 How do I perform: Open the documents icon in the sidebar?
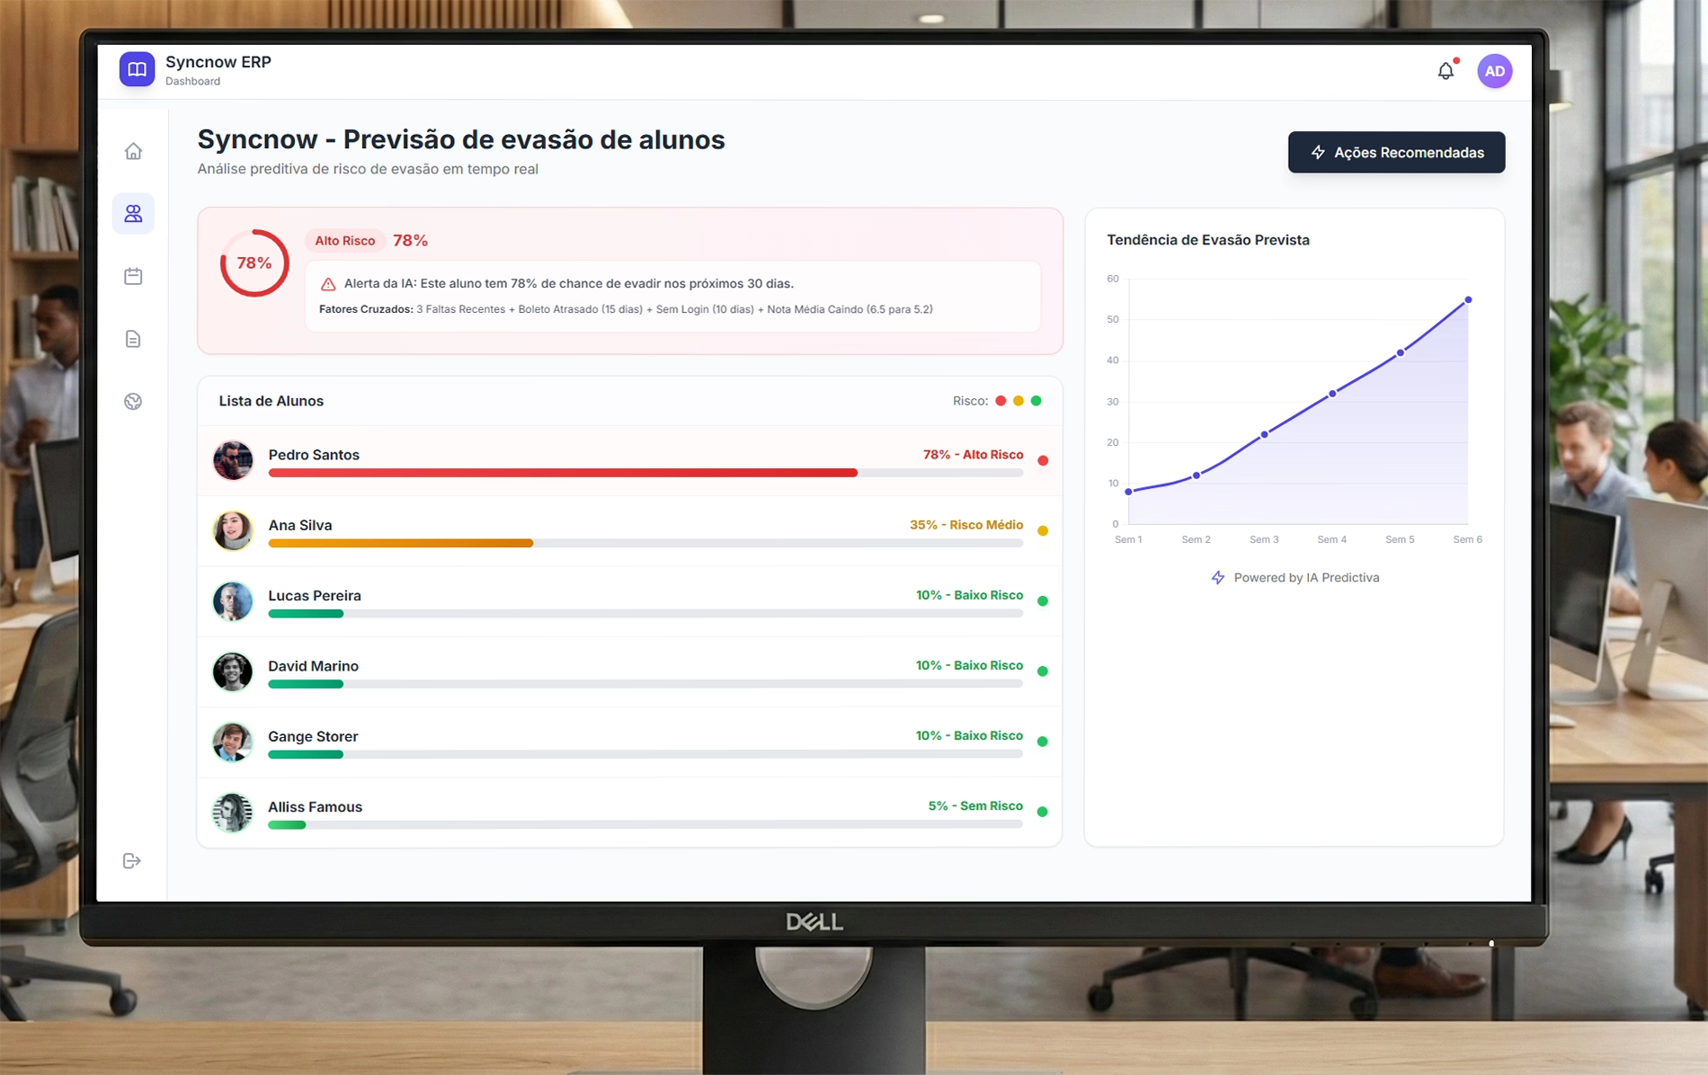click(133, 339)
